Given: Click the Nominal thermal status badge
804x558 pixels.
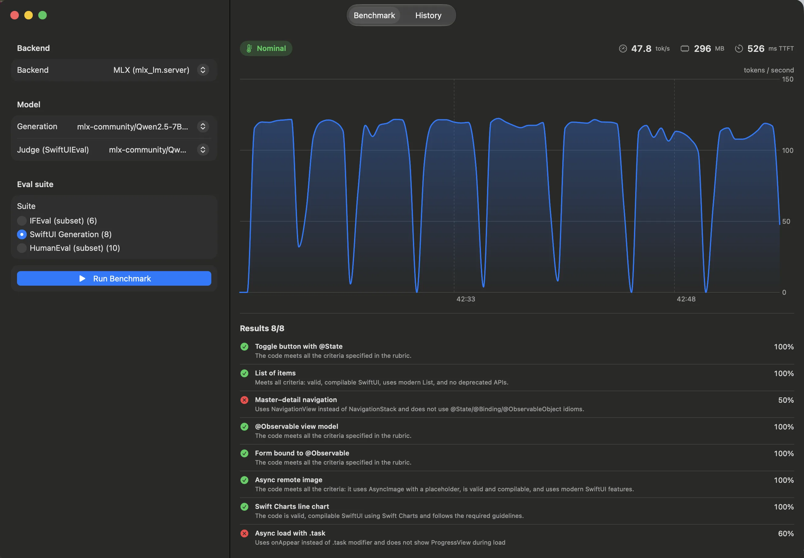Looking at the screenshot, I should pyautogui.click(x=266, y=48).
